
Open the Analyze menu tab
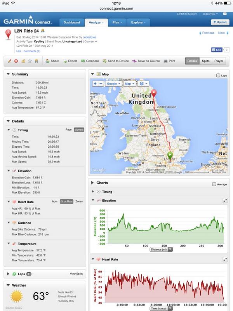[96, 23]
